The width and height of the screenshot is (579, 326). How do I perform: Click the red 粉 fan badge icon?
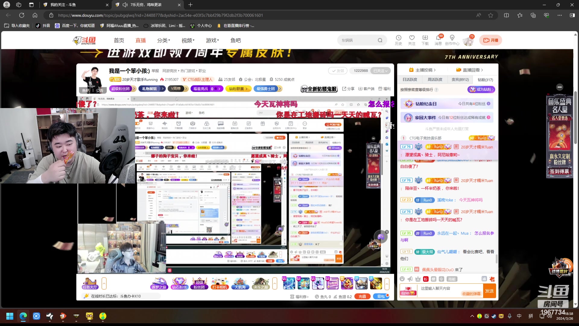pyautogui.click(x=426, y=279)
